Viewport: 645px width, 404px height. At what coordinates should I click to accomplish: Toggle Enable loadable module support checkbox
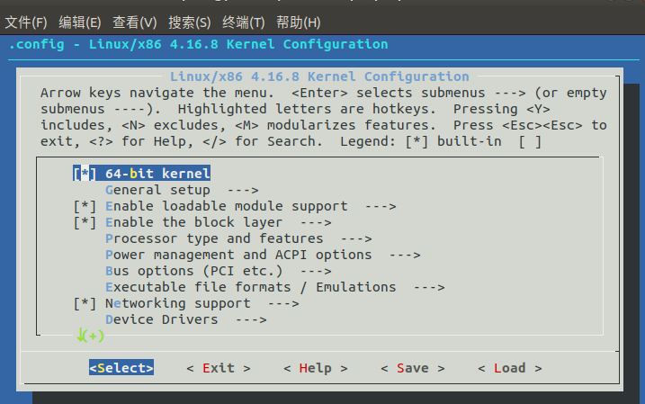coord(85,206)
